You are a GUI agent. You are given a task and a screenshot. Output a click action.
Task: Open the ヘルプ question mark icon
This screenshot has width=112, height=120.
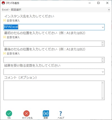[x=61, y=114]
